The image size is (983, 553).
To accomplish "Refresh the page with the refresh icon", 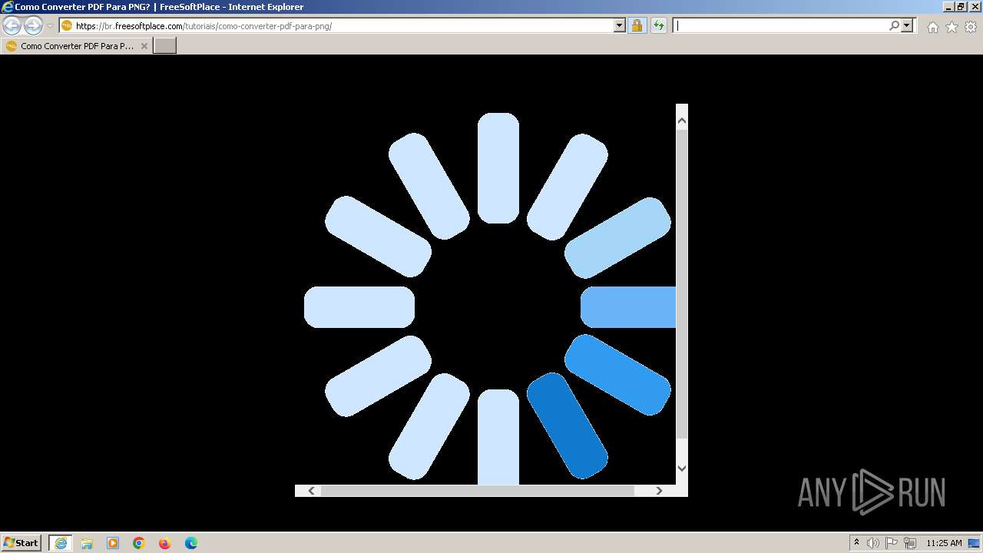I will pyautogui.click(x=659, y=25).
